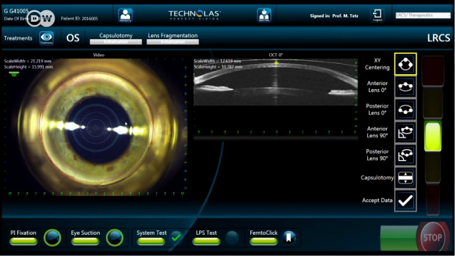Switch to the Capsulotomy tab

[116, 38]
